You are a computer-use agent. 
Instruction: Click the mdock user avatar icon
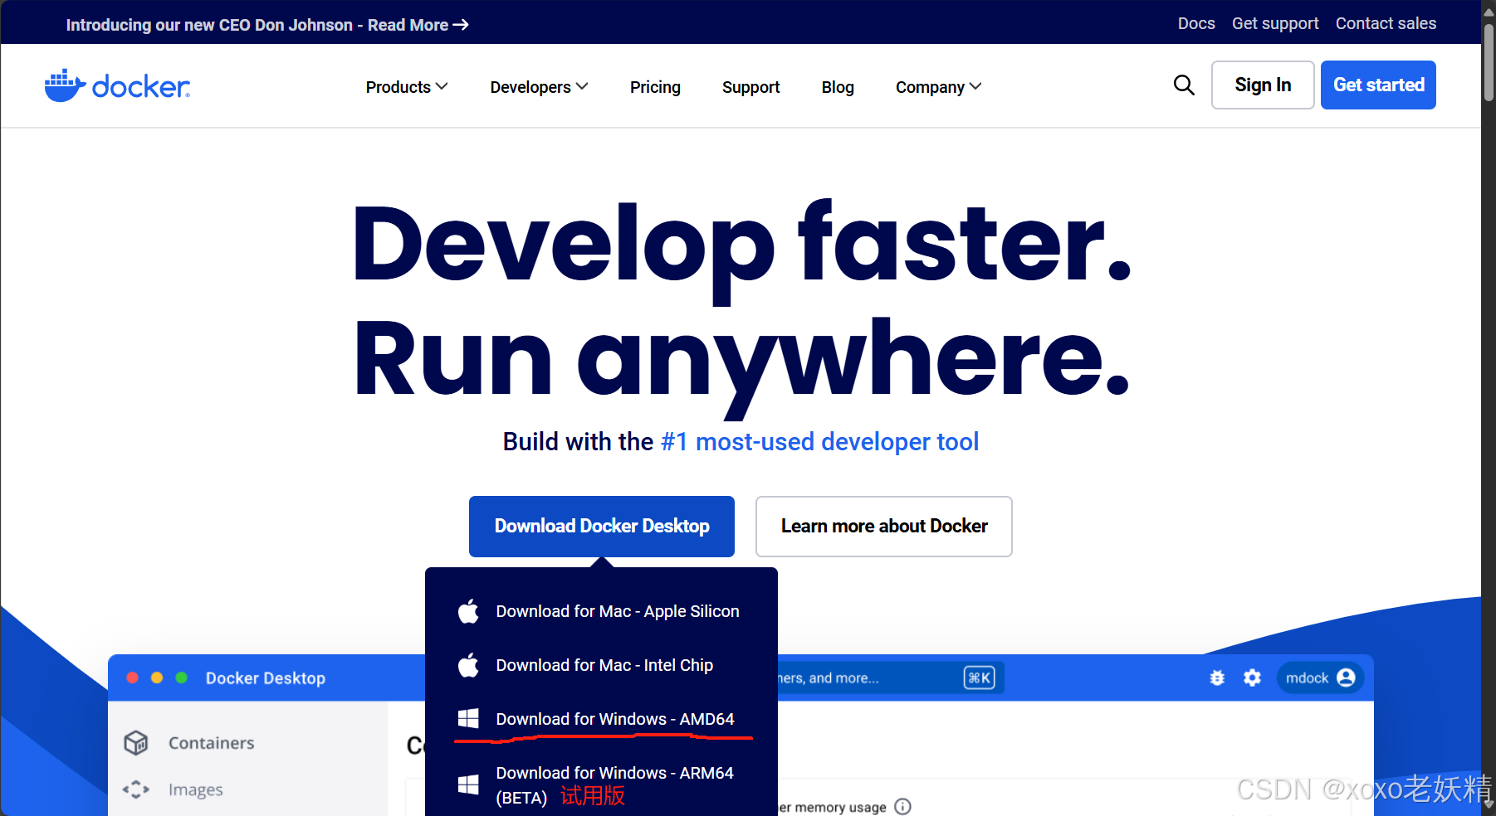[x=1346, y=678]
